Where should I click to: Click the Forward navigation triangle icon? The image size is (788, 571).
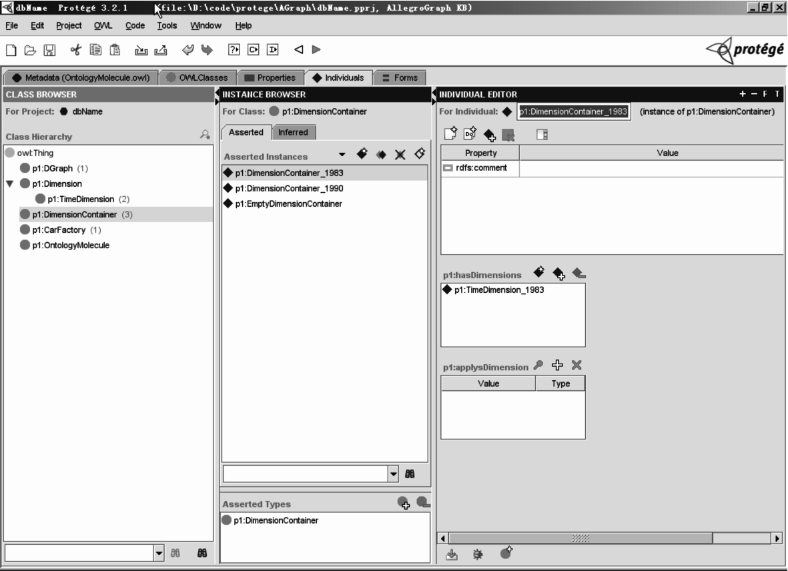316,49
